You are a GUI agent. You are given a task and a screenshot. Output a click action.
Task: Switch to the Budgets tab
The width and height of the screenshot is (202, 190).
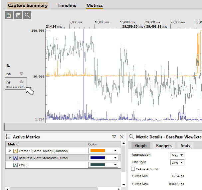pyautogui.click(x=164, y=145)
